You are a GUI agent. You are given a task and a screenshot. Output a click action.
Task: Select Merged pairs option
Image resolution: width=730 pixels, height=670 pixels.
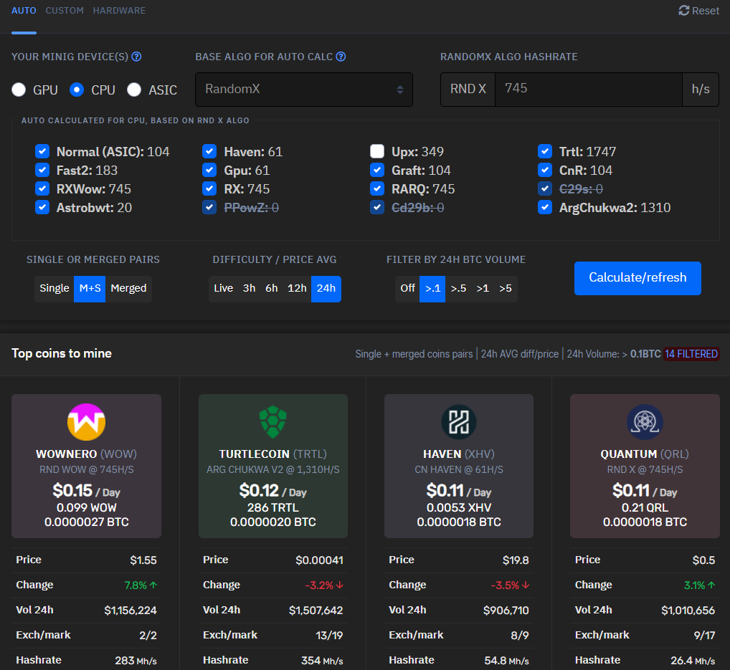click(128, 289)
